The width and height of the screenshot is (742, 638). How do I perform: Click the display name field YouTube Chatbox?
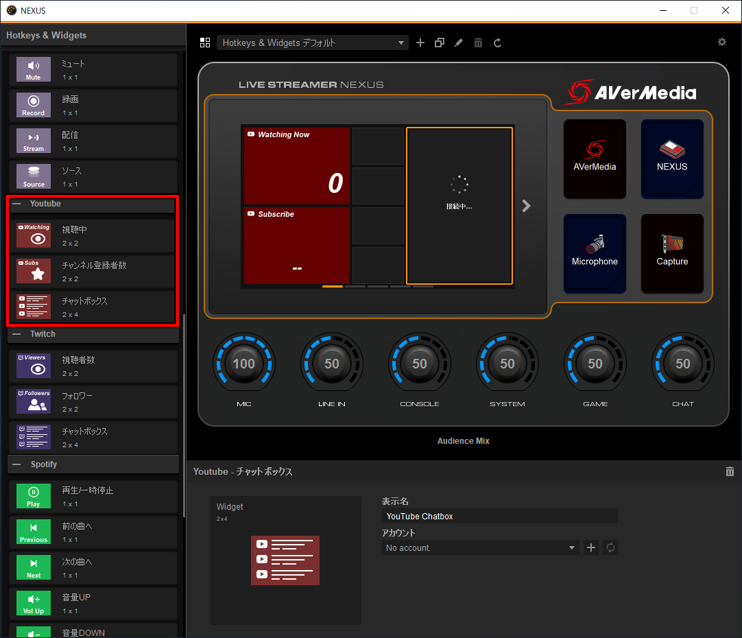500,517
